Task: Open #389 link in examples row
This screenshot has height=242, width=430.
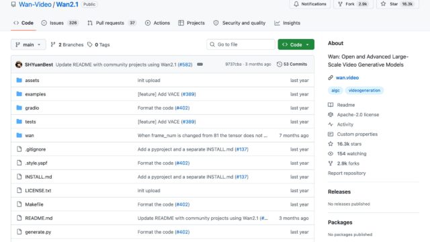Action: click(x=188, y=94)
